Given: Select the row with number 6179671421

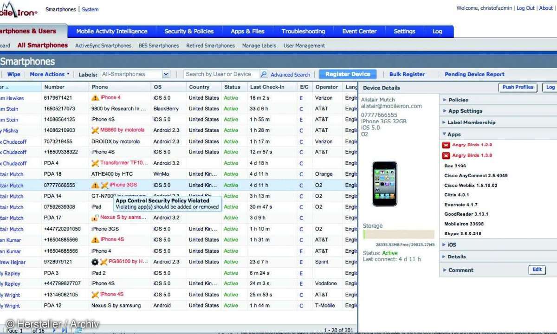Looking at the screenshot, I should [x=179, y=98].
